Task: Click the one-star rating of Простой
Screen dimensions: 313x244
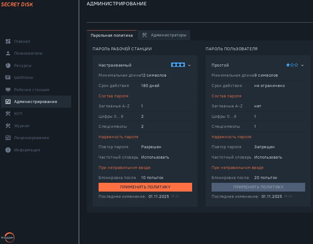Action: click(292, 65)
